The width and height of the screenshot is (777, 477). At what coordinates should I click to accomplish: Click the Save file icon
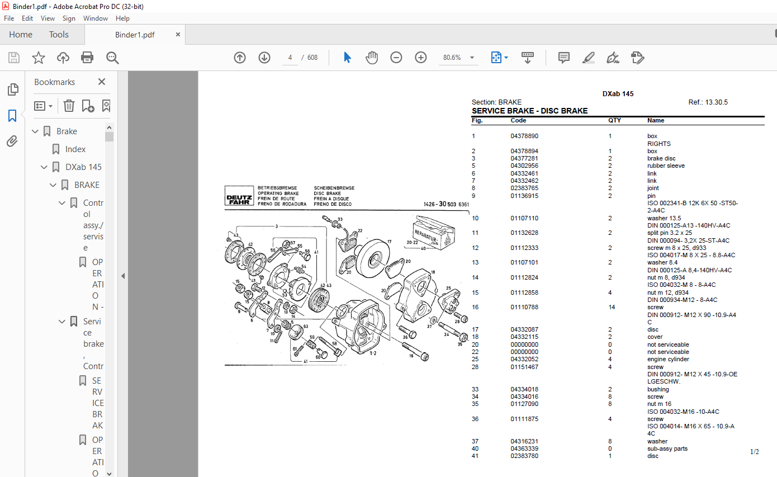point(14,58)
